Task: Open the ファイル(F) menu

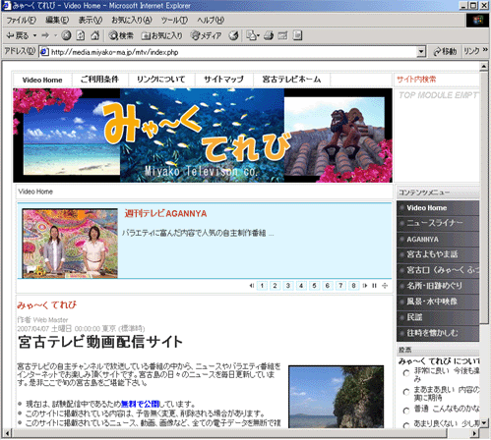Action: (21, 21)
